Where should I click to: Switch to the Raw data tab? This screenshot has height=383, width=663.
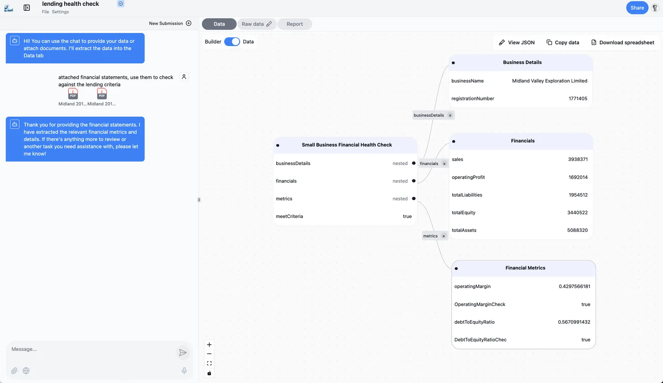(256, 24)
